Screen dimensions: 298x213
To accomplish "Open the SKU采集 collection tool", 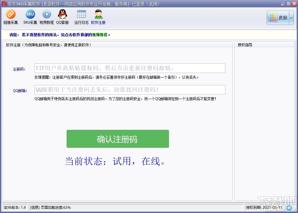I will pos(30,17).
